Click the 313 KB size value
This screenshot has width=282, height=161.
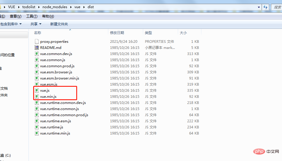[193, 54]
